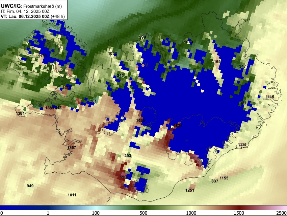Image resolution: width=287 pixels, height=216 pixels.
Task: Click the map value 1155
Action: tap(224, 178)
